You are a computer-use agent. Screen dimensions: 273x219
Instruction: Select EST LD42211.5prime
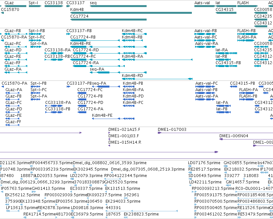click(x=191, y=185)
